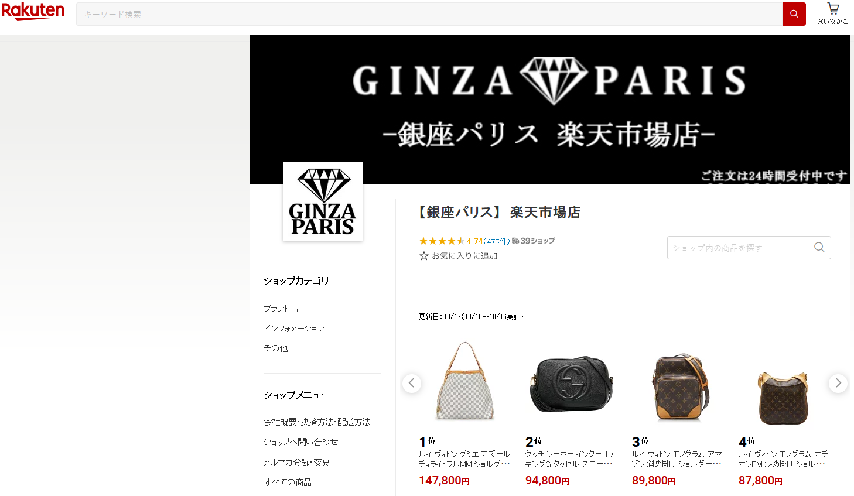854x496 pixels.
Task: Click the shop search magnifier icon
Action: (819, 248)
